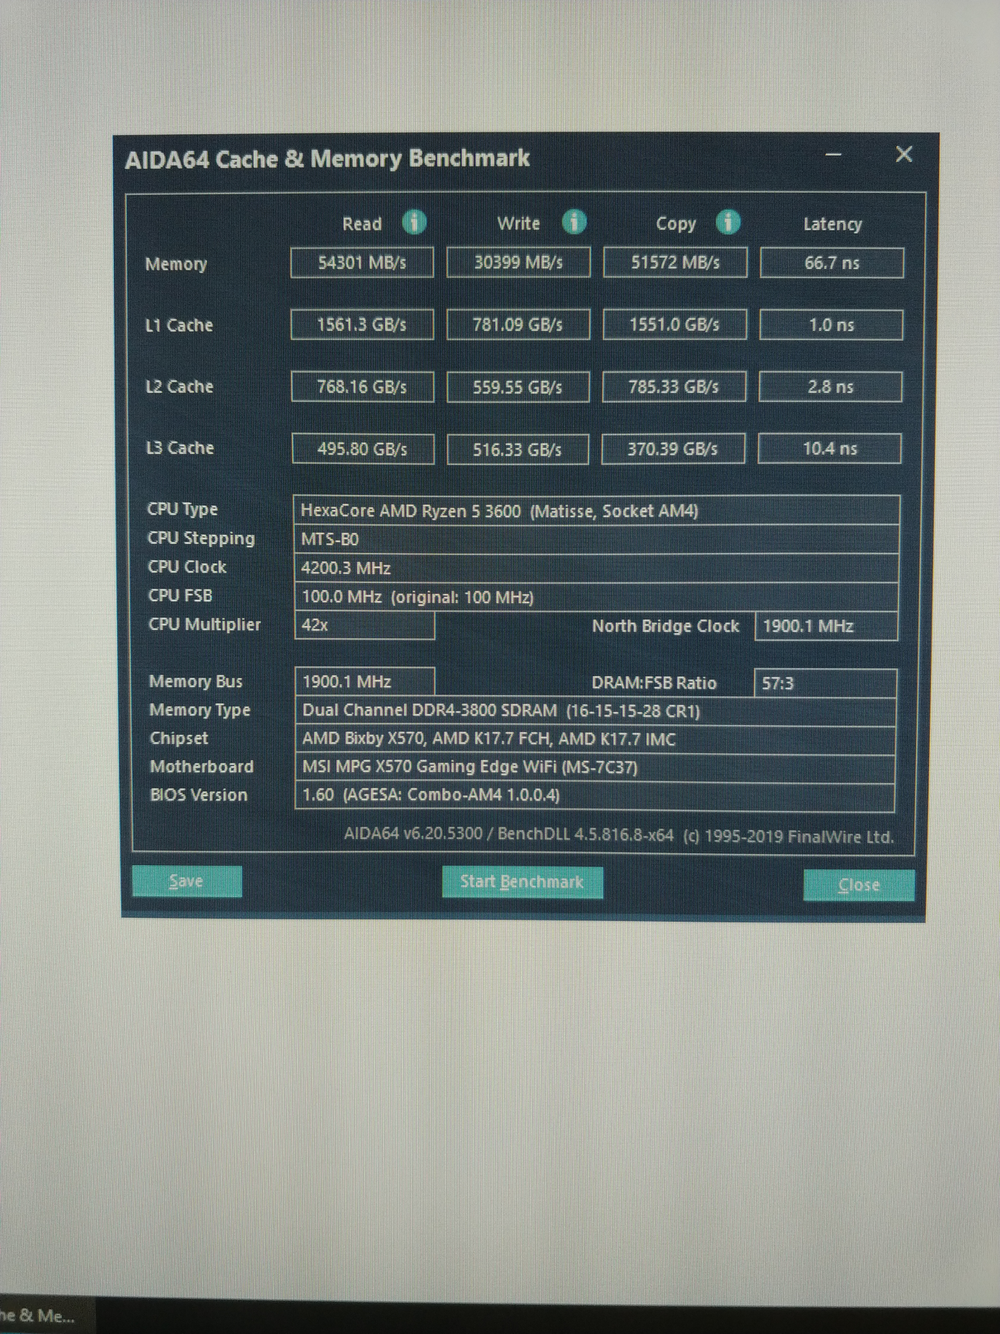Click the AIDA64 v6.20.5300 version footer text

click(618, 836)
